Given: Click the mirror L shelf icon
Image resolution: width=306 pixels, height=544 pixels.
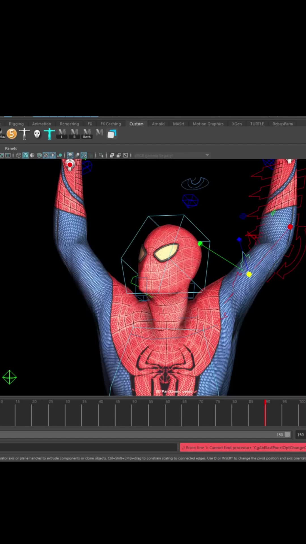Looking at the screenshot, I should click(x=62, y=134).
